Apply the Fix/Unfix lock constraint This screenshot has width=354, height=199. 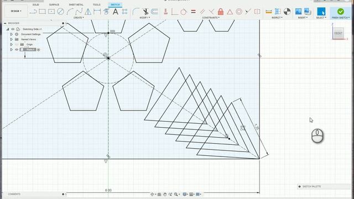[221, 12]
